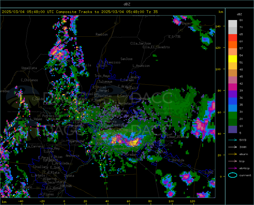Viewport: 254px width, 205px height.
Task: Click the TUNUYAN label
Action: pyautogui.click(x=65, y=186)
